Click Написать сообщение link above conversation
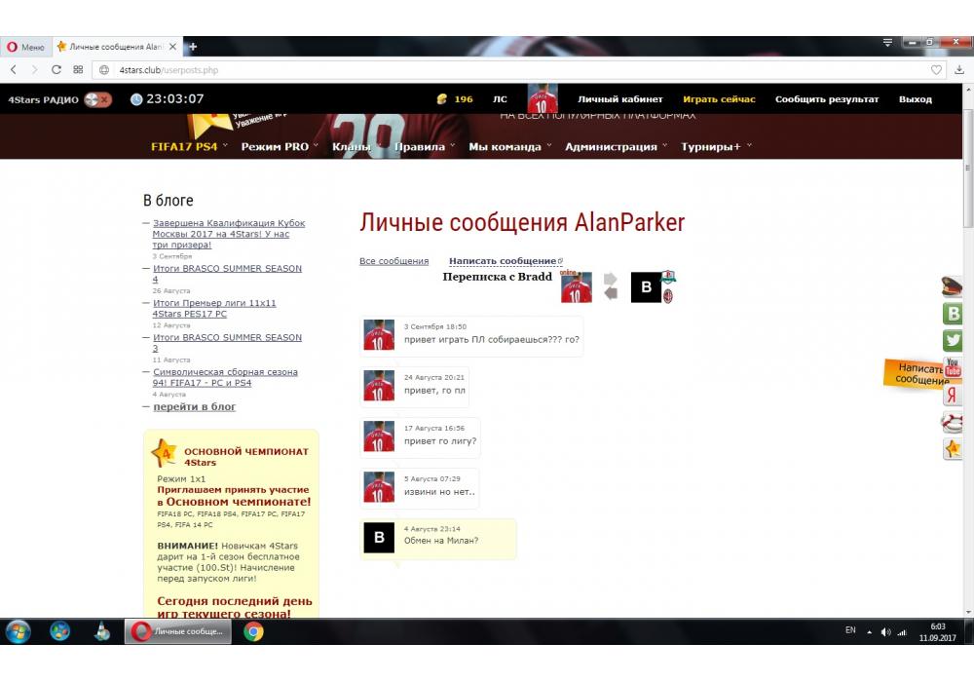 [x=505, y=261]
